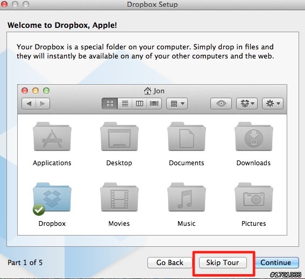Switch Finder to Cover Flow view
The height and width of the screenshot is (279, 305).
coord(154,104)
